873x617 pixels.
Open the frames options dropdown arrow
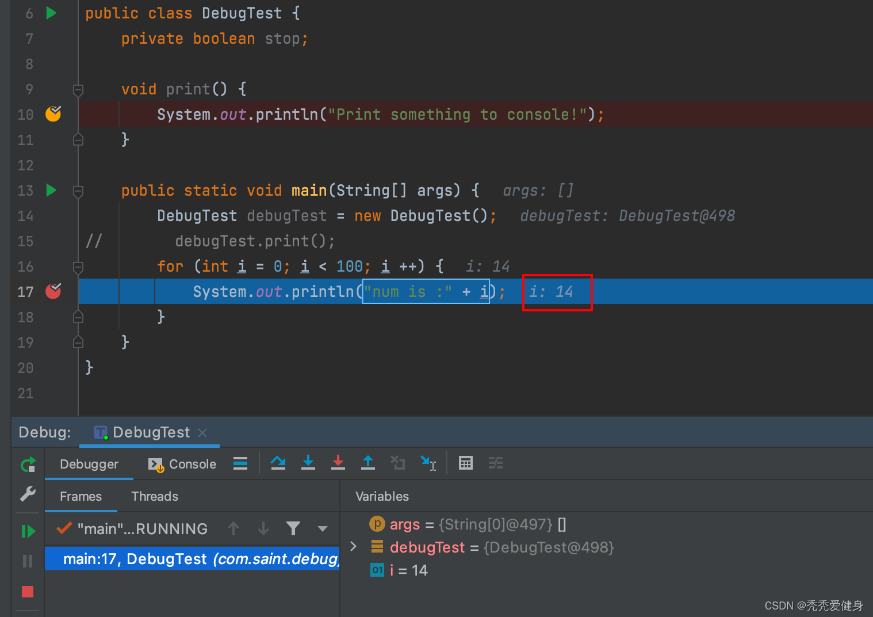[323, 528]
